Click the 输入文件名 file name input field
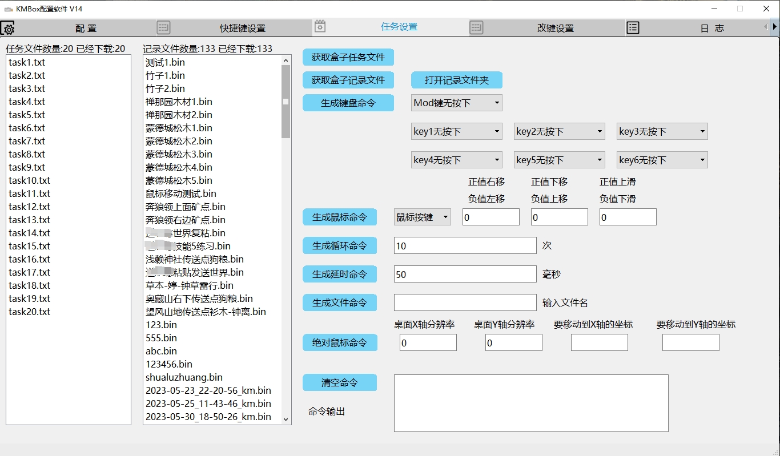780x456 pixels. (x=465, y=302)
